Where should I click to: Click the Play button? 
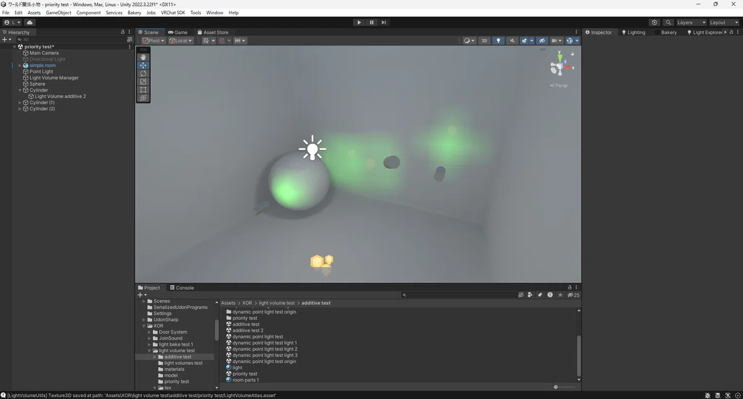pyautogui.click(x=359, y=22)
